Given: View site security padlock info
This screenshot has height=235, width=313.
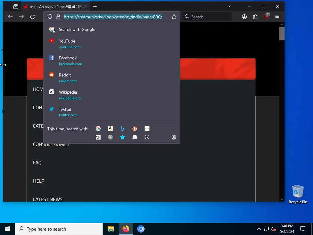Looking at the screenshot, I should pyautogui.click(x=58, y=17).
